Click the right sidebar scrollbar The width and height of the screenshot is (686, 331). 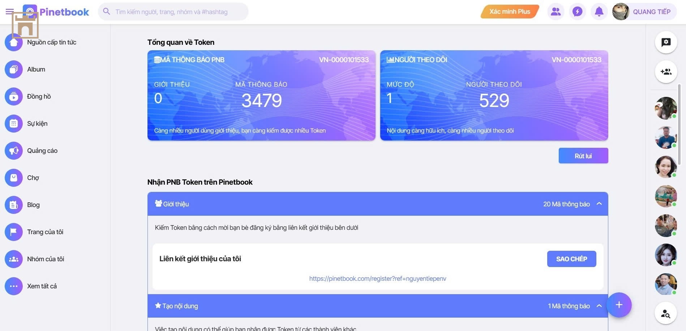679,125
